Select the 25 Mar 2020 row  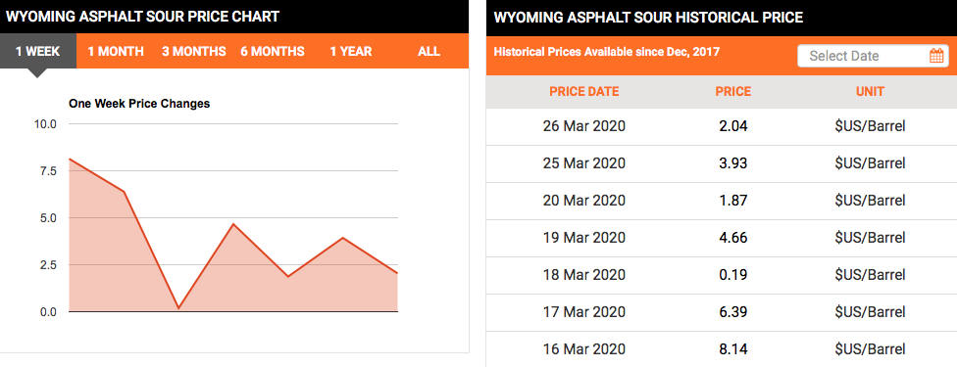722,163
